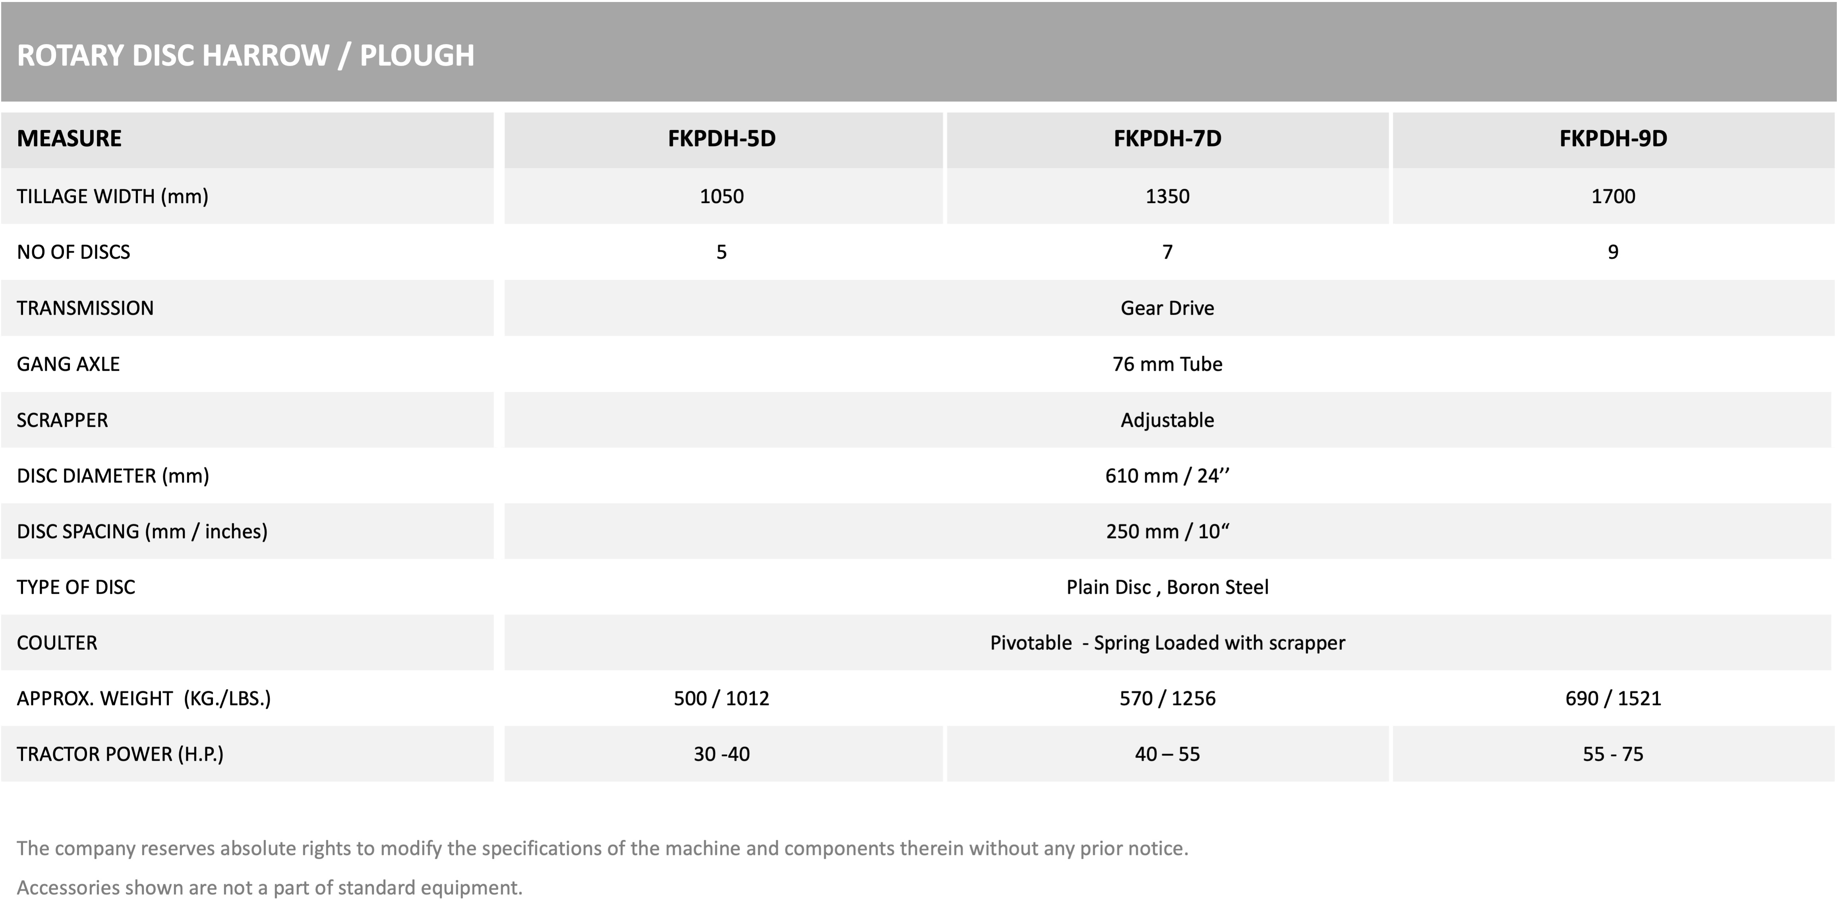Click the FKPDH-9D column header

tap(1613, 138)
